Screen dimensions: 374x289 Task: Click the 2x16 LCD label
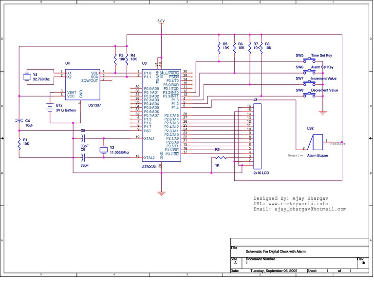coord(261,173)
